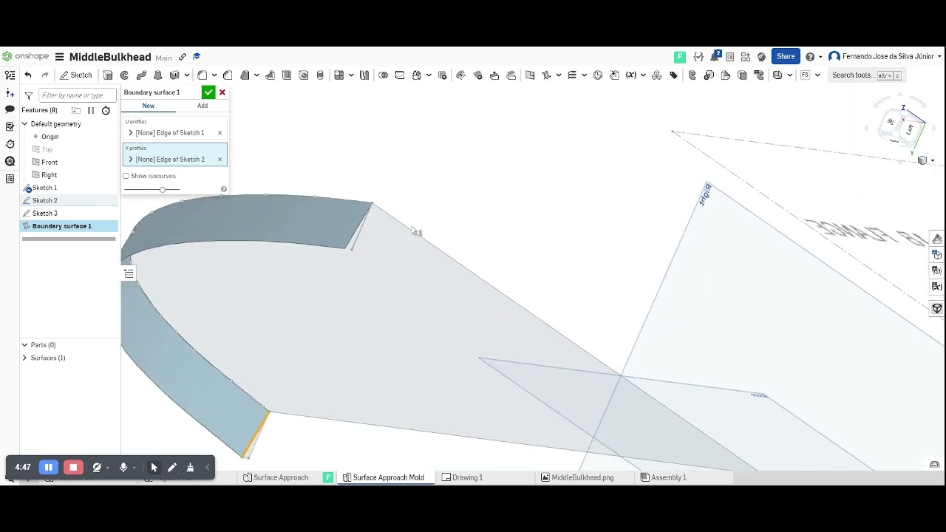946x532 pixels.
Task: Select Sketch 3 in the feature list
Action: [x=44, y=214]
